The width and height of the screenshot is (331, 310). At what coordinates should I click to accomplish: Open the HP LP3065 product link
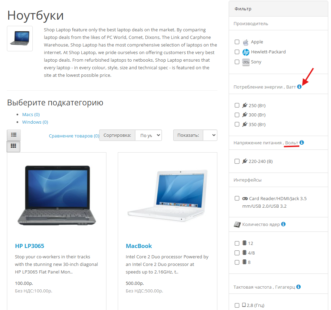tap(30, 246)
